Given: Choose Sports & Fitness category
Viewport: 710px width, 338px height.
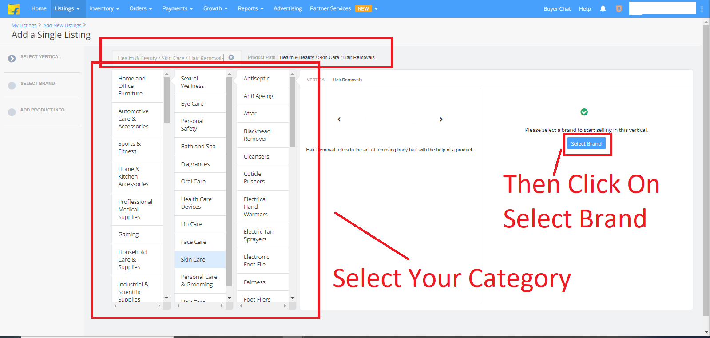Looking at the screenshot, I should pyautogui.click(x=137, y=147).
